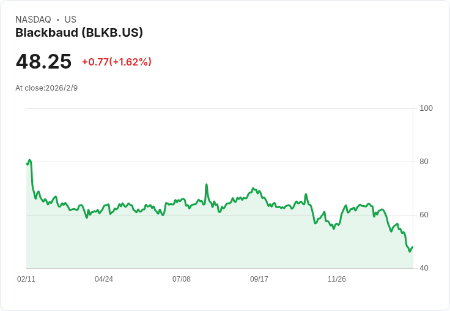Select the 04/24 date on the x-axis
Viewport: 450px width, 311px height.
pyautogui.click(x=104, y=279)
